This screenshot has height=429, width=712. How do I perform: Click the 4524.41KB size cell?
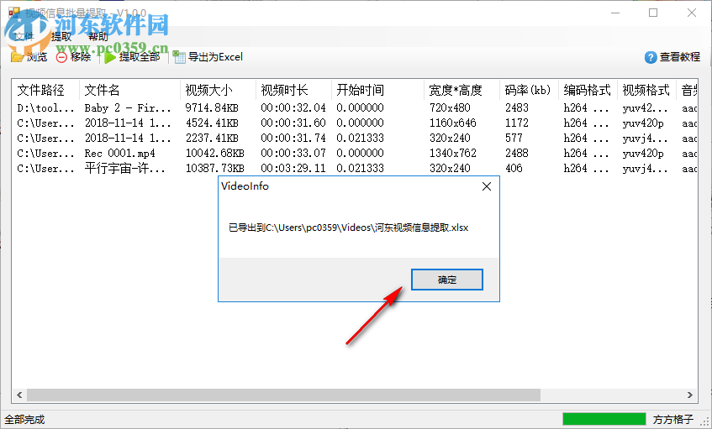[x=212, y=123]
